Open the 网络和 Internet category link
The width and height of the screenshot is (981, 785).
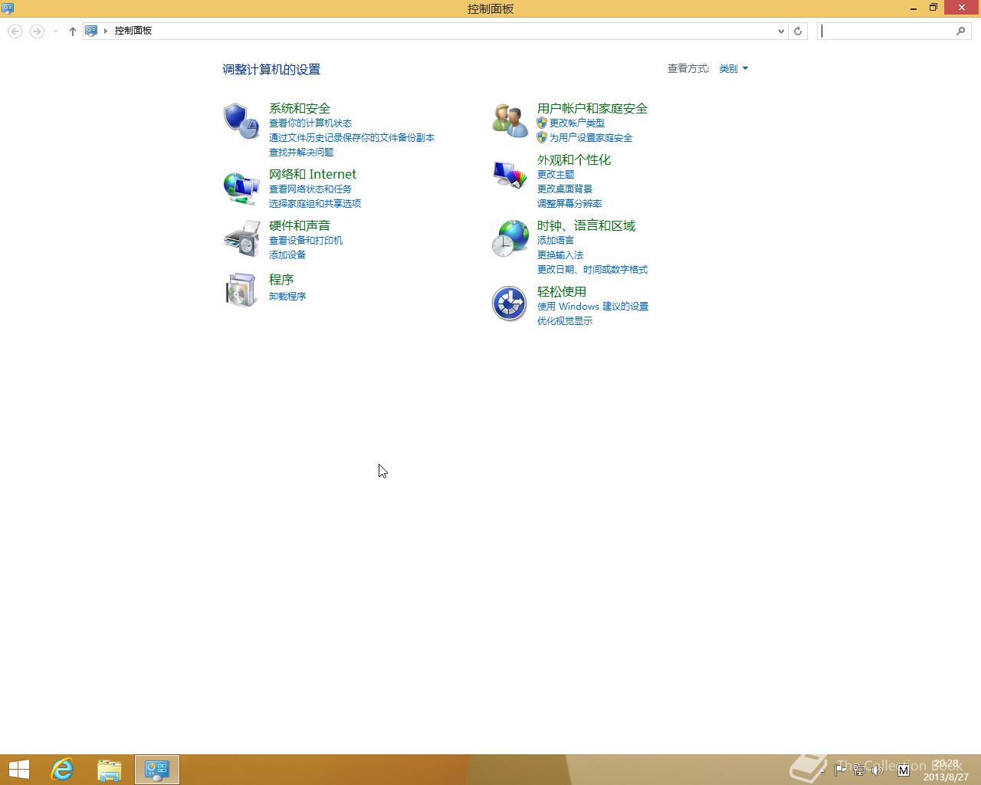tap(313, 174)
